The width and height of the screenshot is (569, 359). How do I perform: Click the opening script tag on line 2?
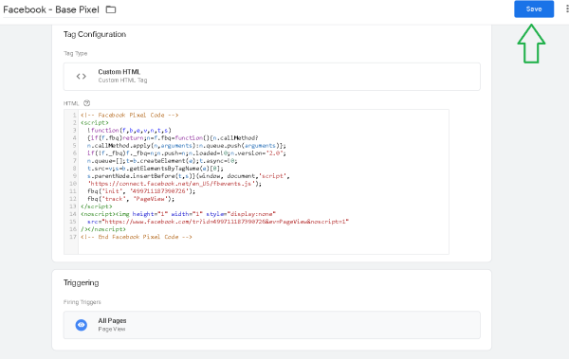[94, 122]
